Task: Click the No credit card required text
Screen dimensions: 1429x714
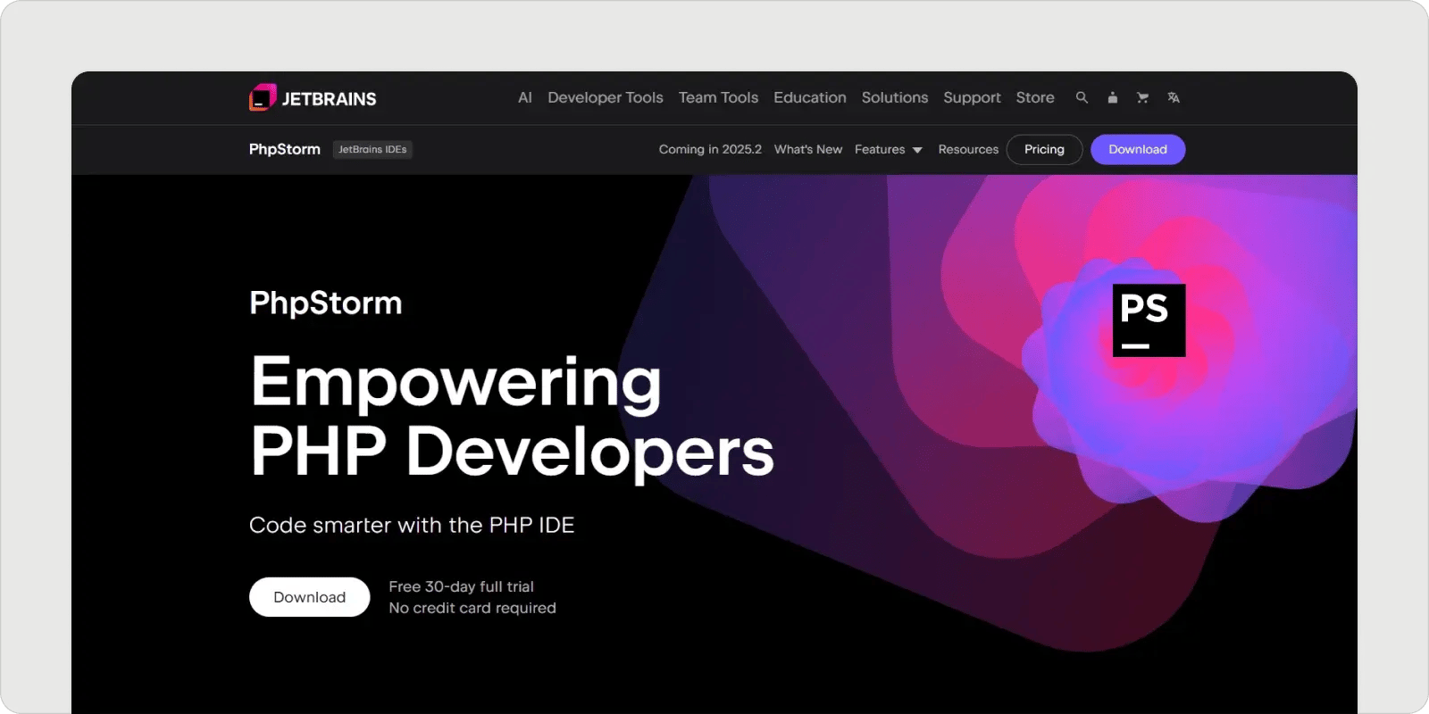Action: click(472, 608)
